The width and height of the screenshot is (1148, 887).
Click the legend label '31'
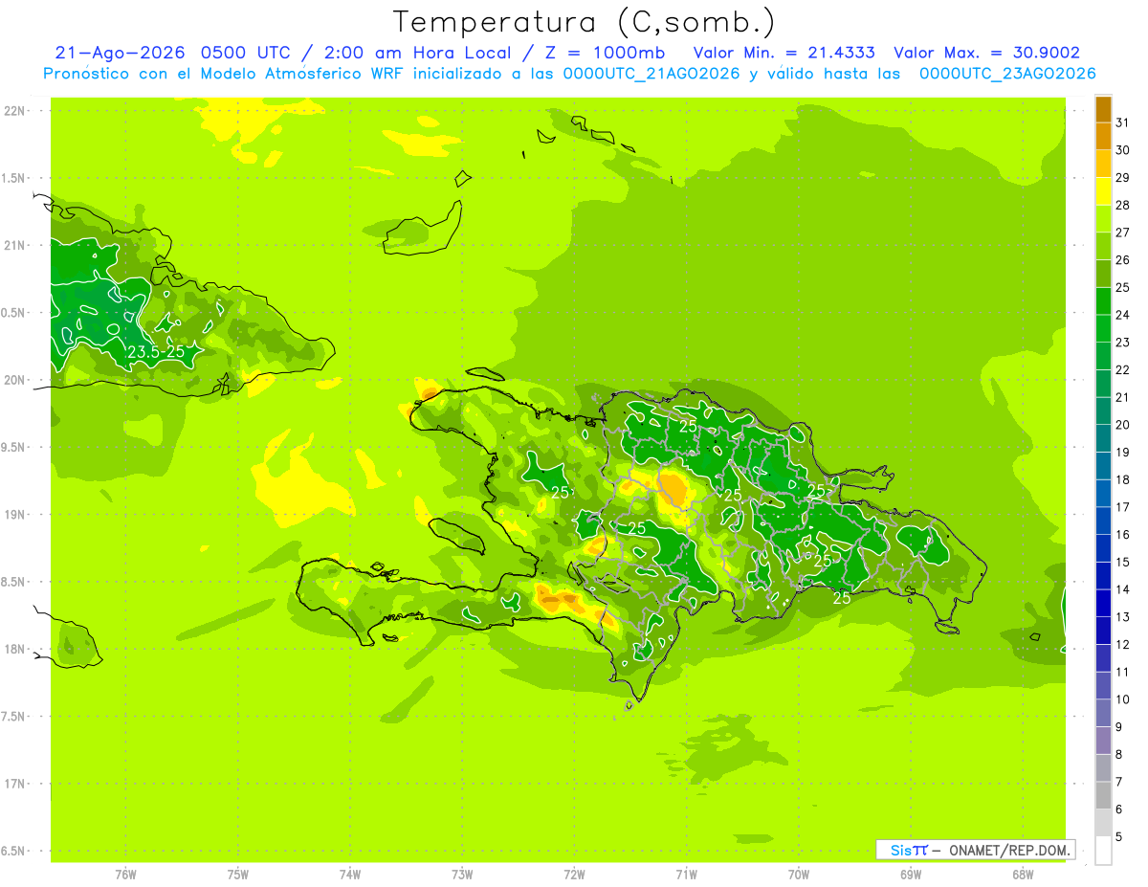tap(1123, 122)
